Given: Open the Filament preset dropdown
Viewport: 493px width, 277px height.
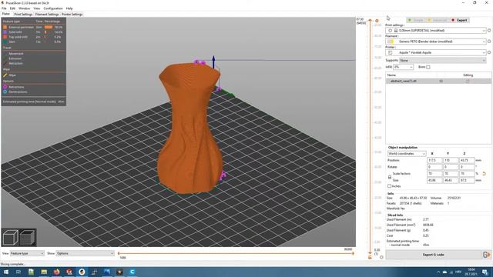Looking at the screenshot, I should (x=436, y=42).
